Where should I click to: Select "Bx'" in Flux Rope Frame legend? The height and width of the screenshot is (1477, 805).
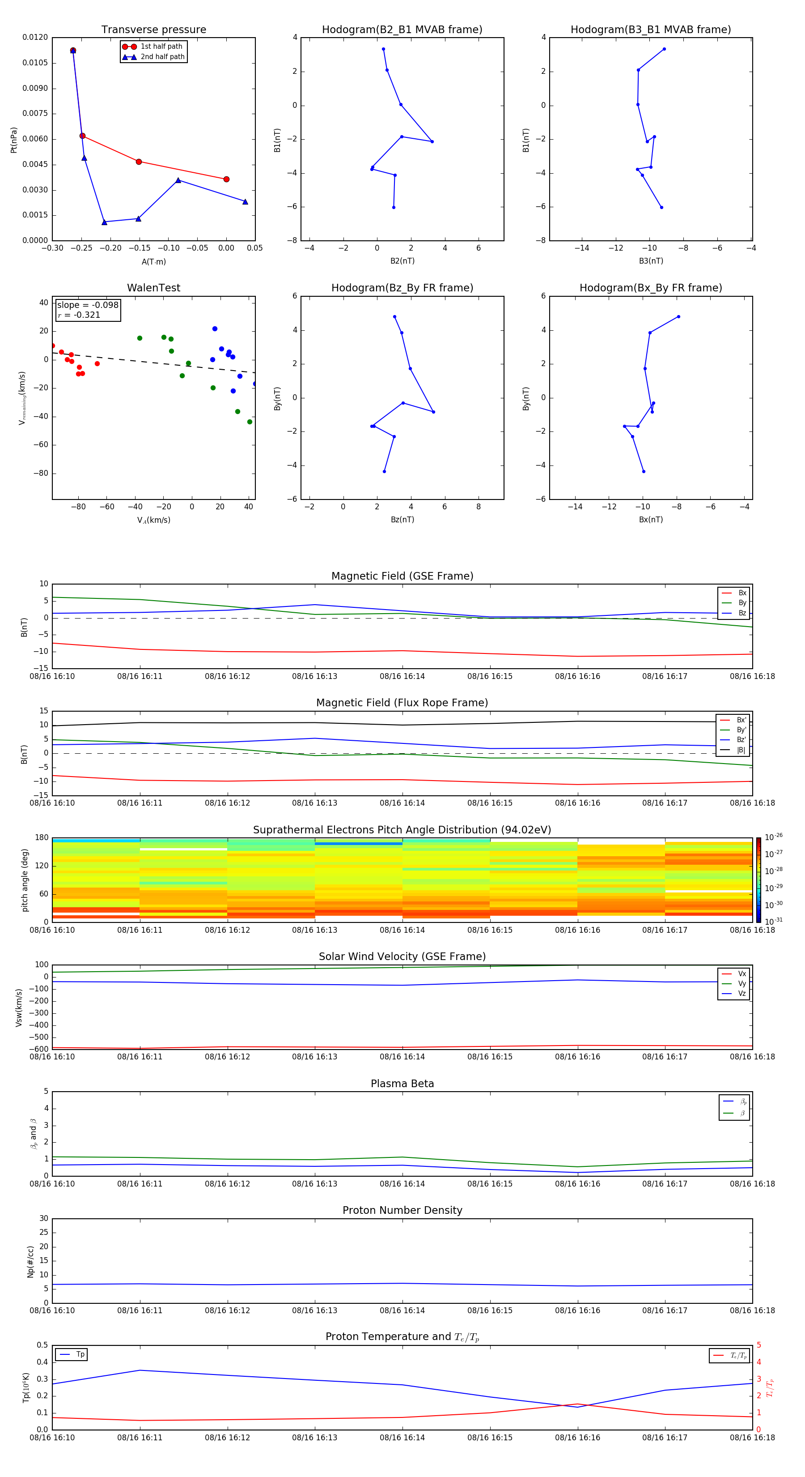[733, 720]
